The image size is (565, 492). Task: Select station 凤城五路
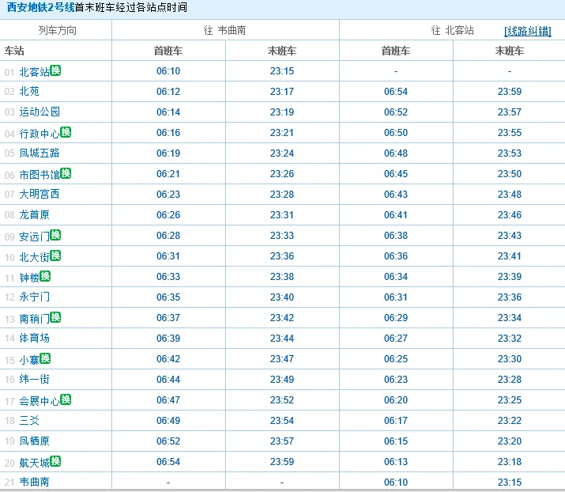click(40, 153)
